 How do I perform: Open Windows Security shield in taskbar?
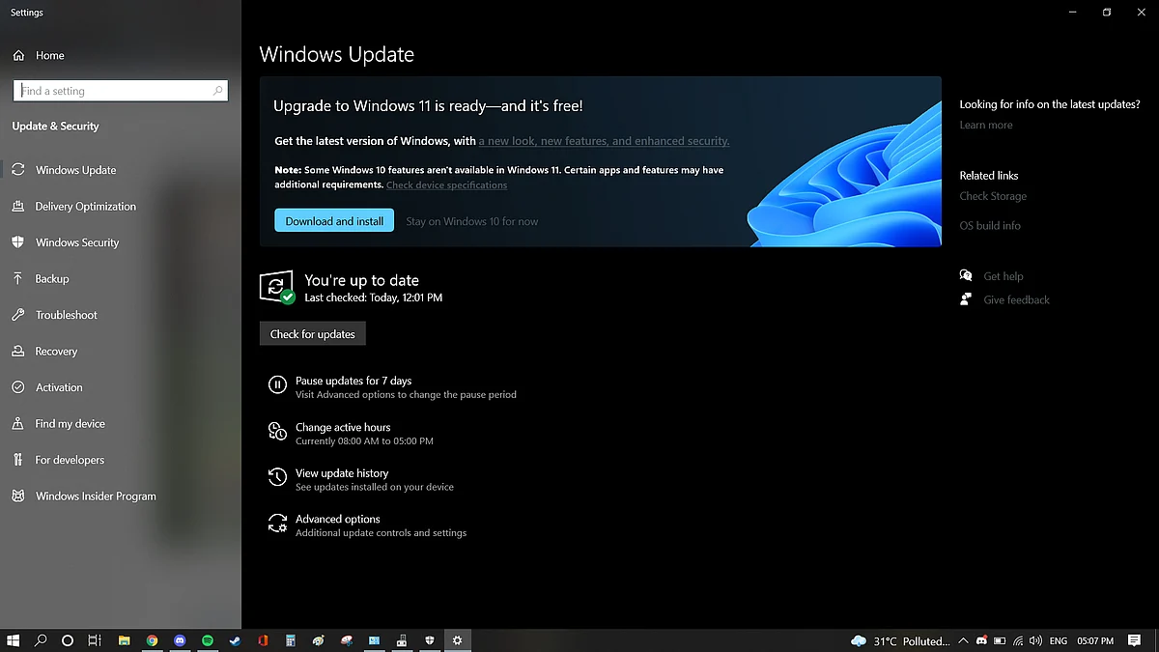coord(430,640)
